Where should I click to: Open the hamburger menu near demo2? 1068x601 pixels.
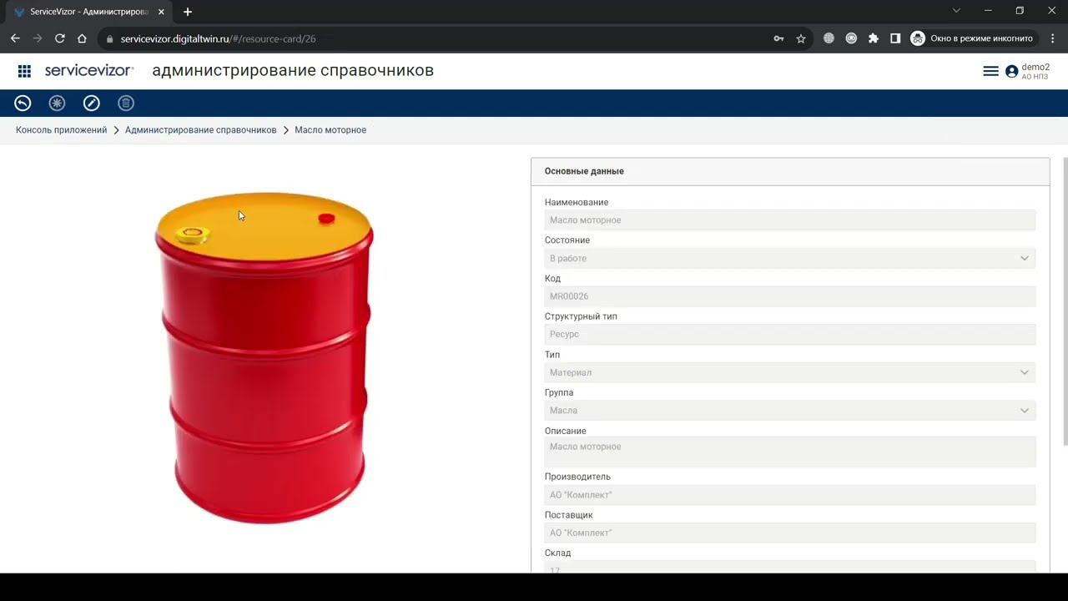point(991,72)
